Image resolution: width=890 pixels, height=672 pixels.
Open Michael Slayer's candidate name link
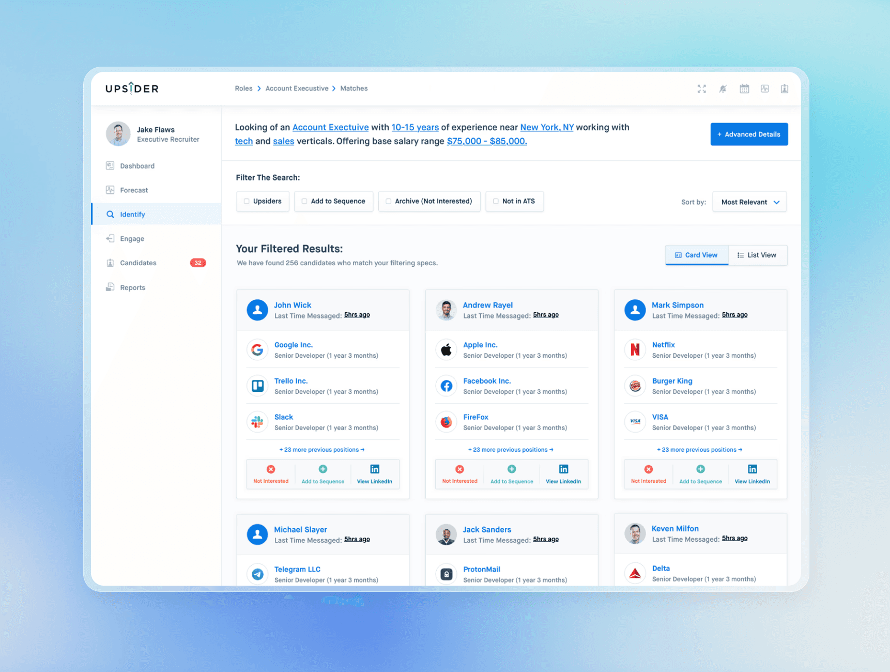[300, 529]
